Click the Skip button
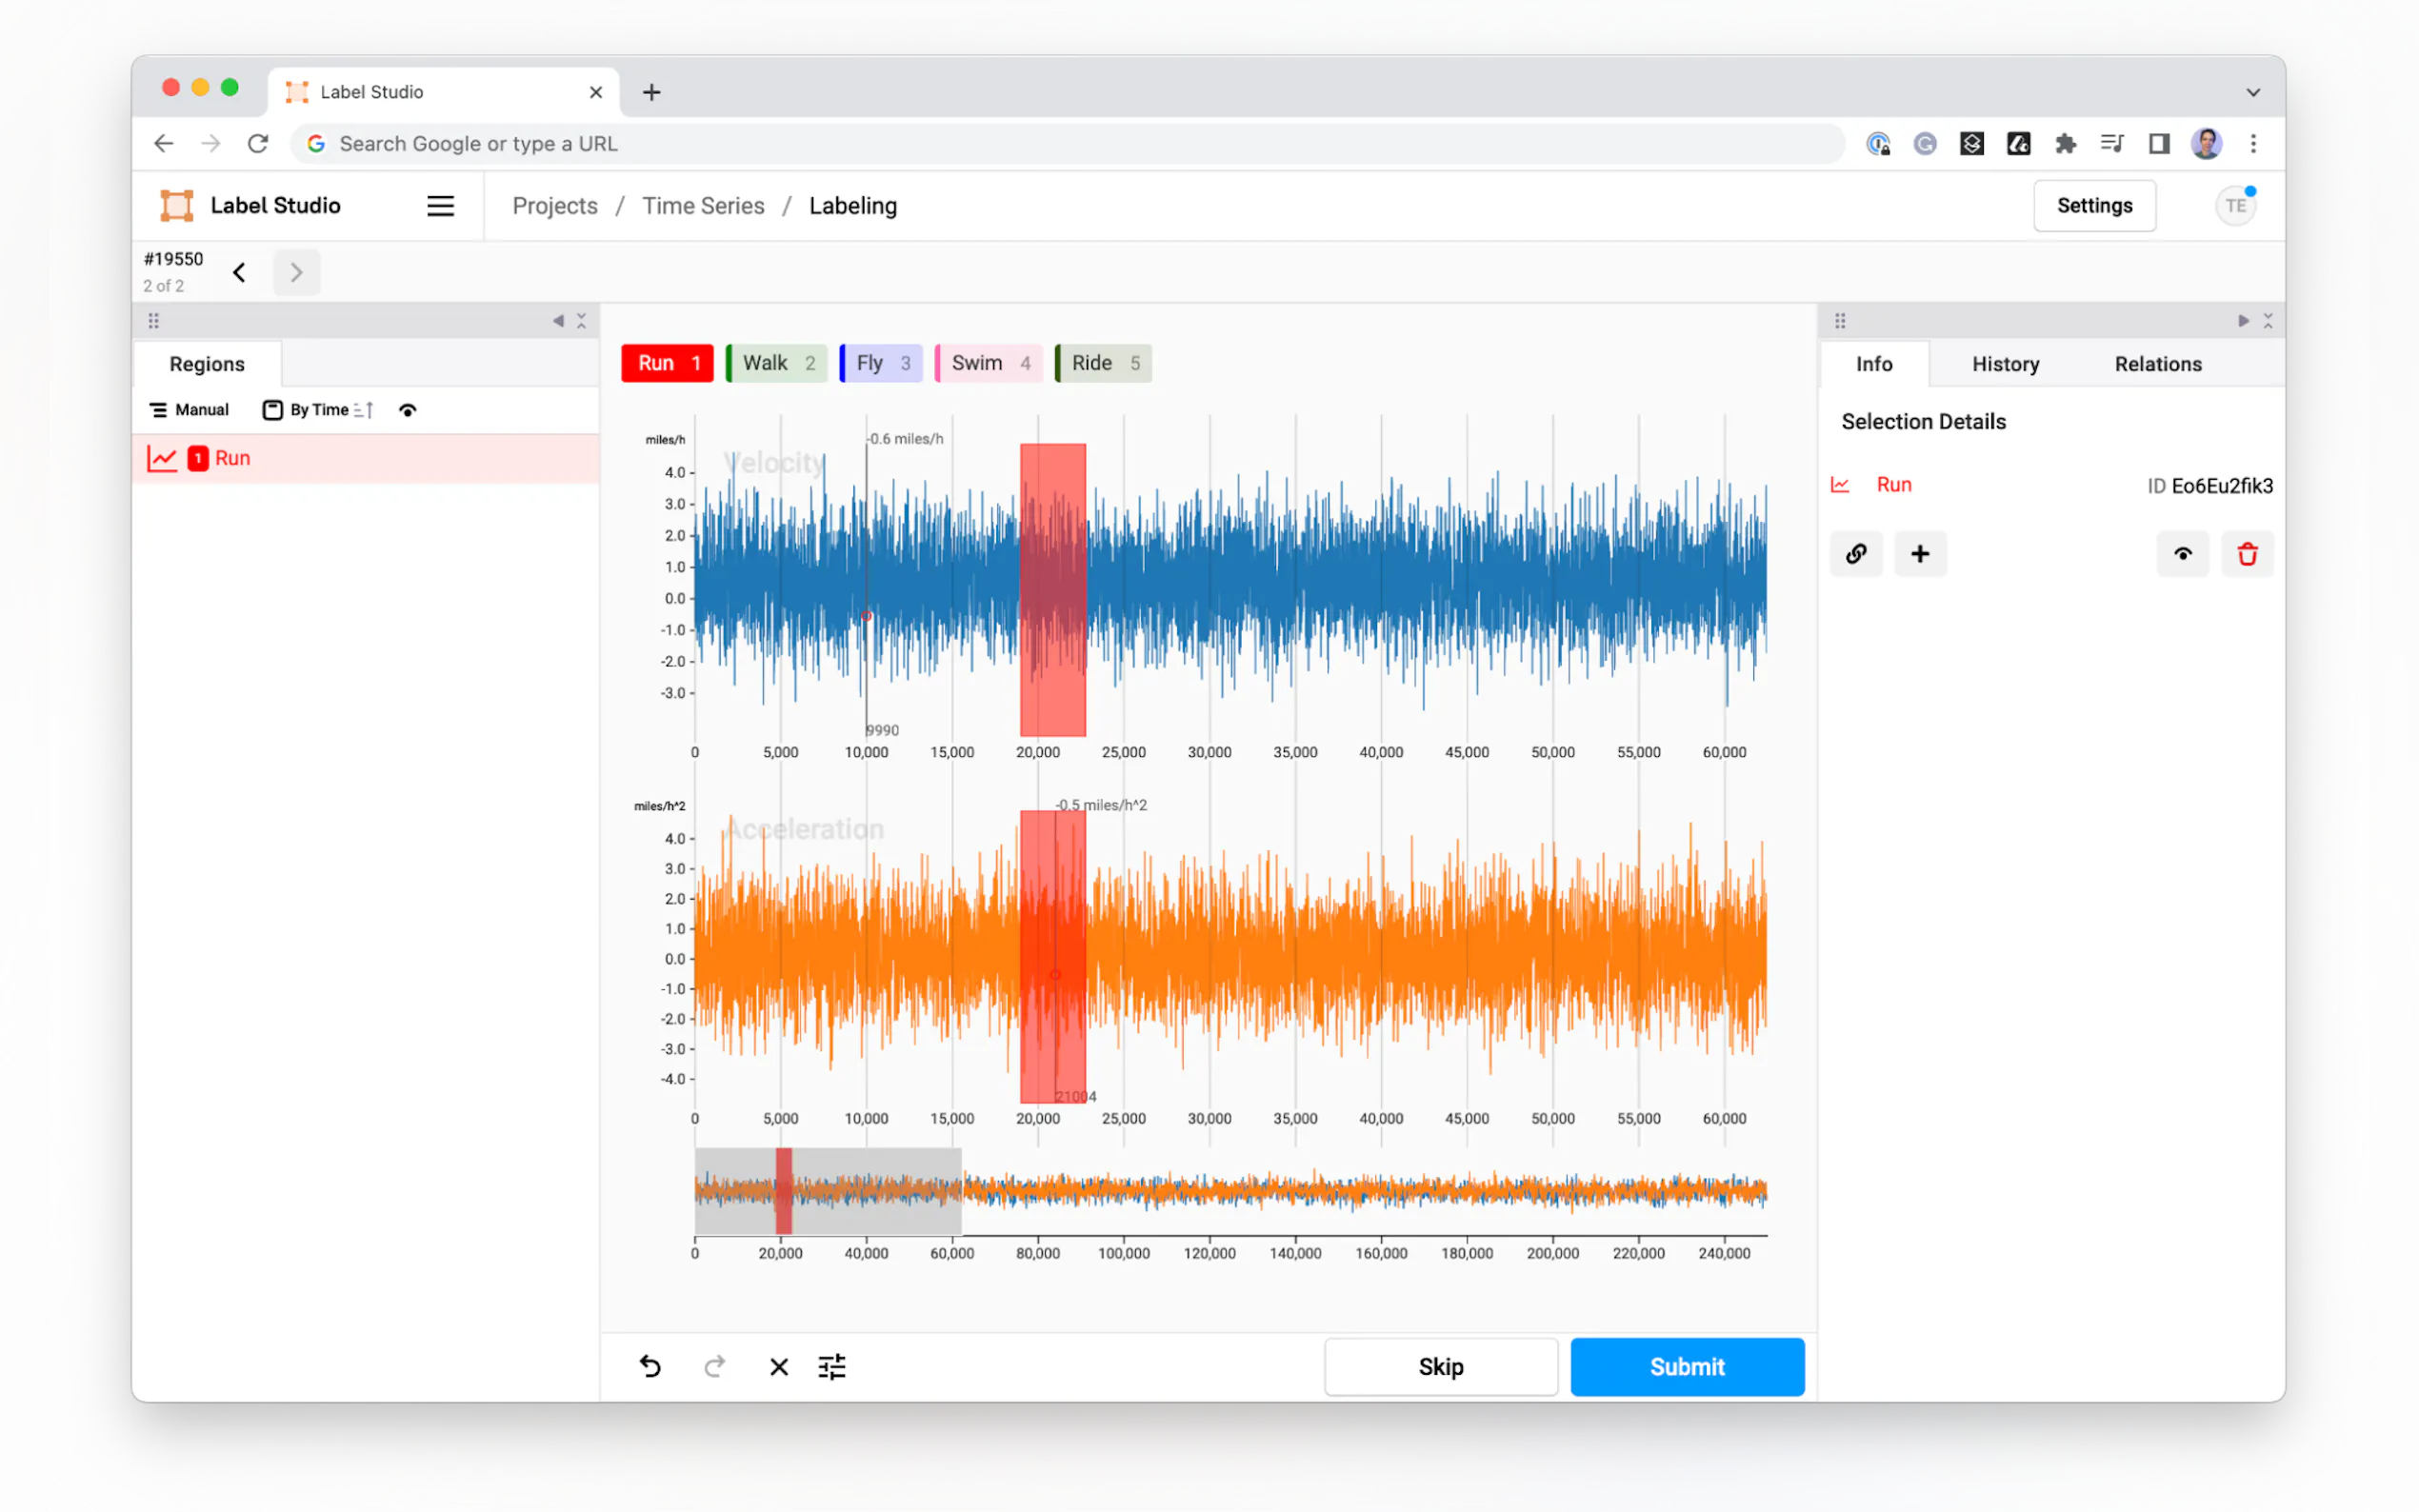 click(x=1440, y=1366)
